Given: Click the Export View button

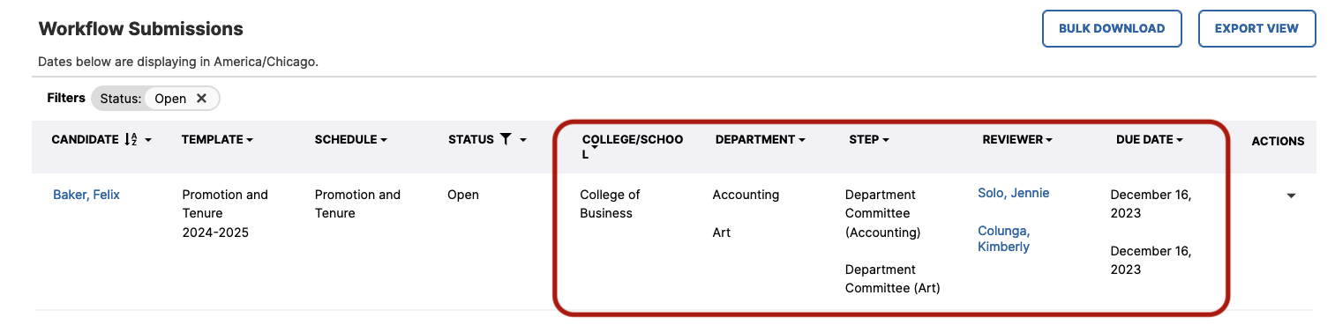Looking at the screenshot, I should pyautogui.click(x=1256, y=28).
